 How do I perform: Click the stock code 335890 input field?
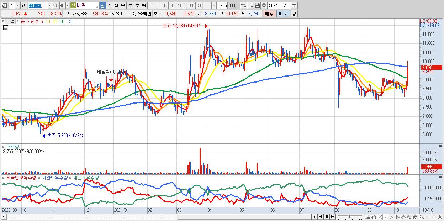coord(37,5)
